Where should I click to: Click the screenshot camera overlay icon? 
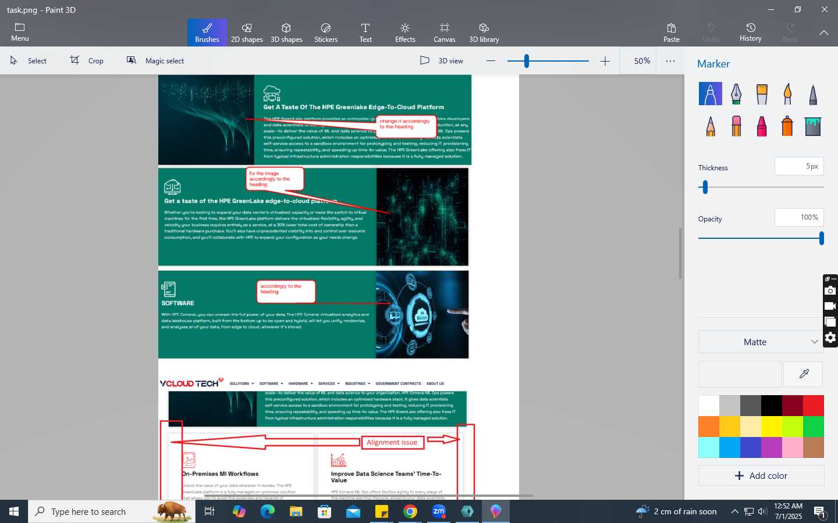click(830, 291)
